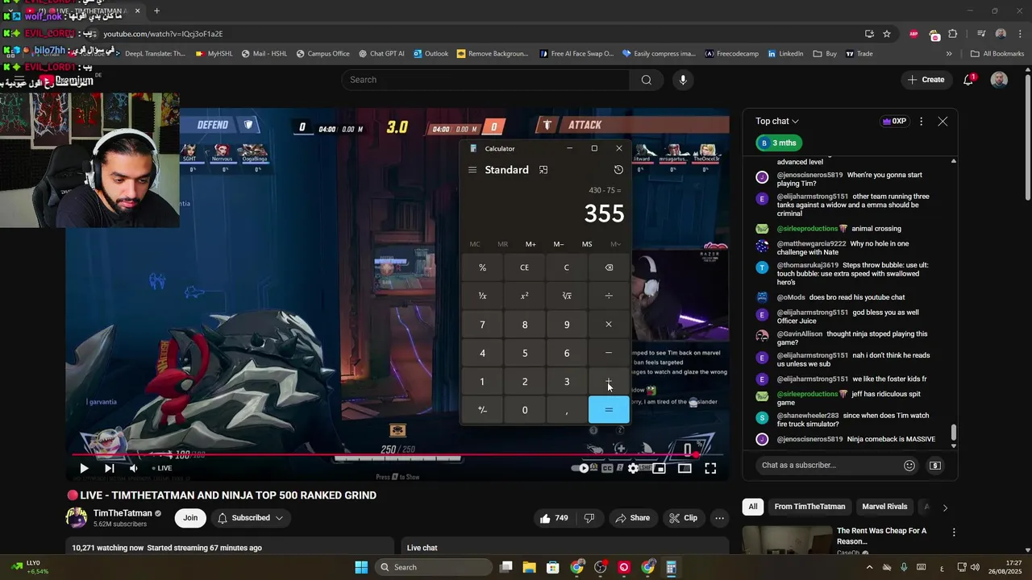This screenshot has height=580, width=1032.
Task: Select the From TimTheTatman chip
Action: click(x=809, y=507)
